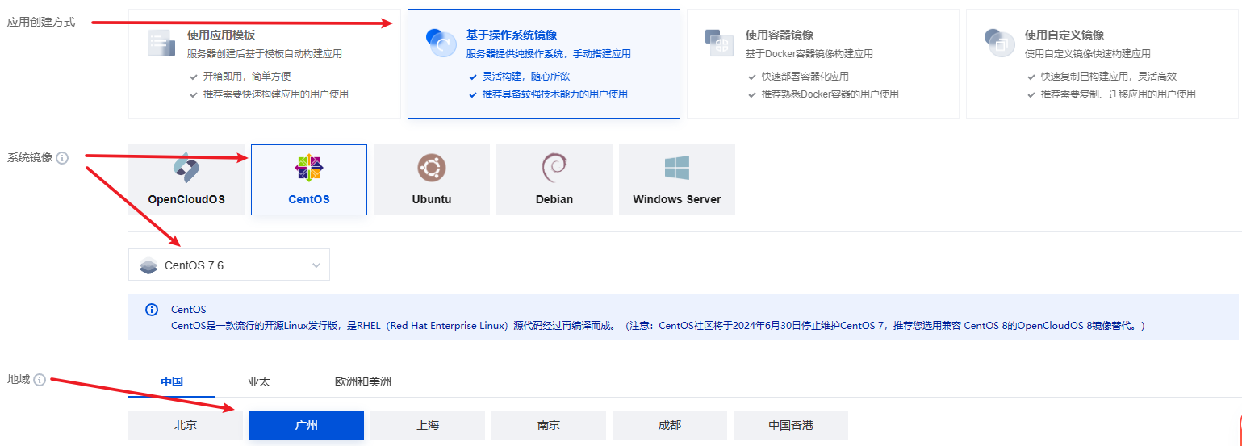Click the Ubuntu circle logo
The image size is (1242, 446).
432,168
